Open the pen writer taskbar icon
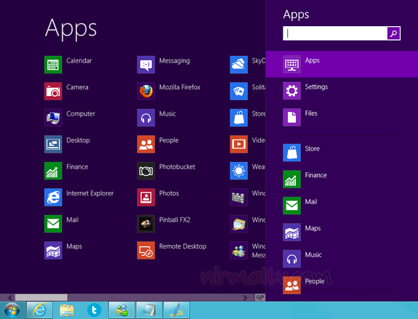Image resolution: width=418 pixels, height=319 pixels. (x=176, y=310)
